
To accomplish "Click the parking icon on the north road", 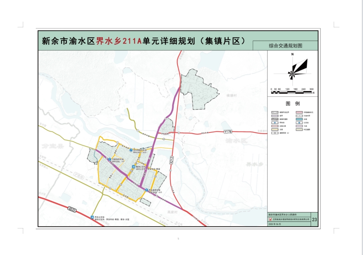I will 132,151.
